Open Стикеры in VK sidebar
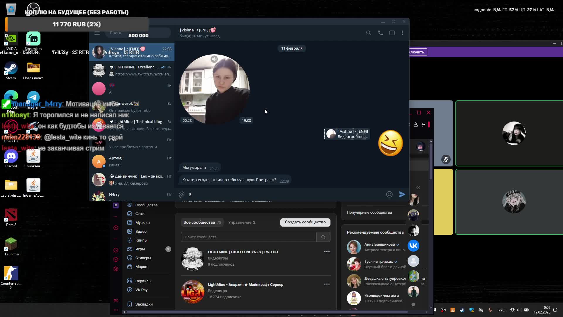Viewport: 563px width, 317px height. pyautogui.click(x=143, y=258)
